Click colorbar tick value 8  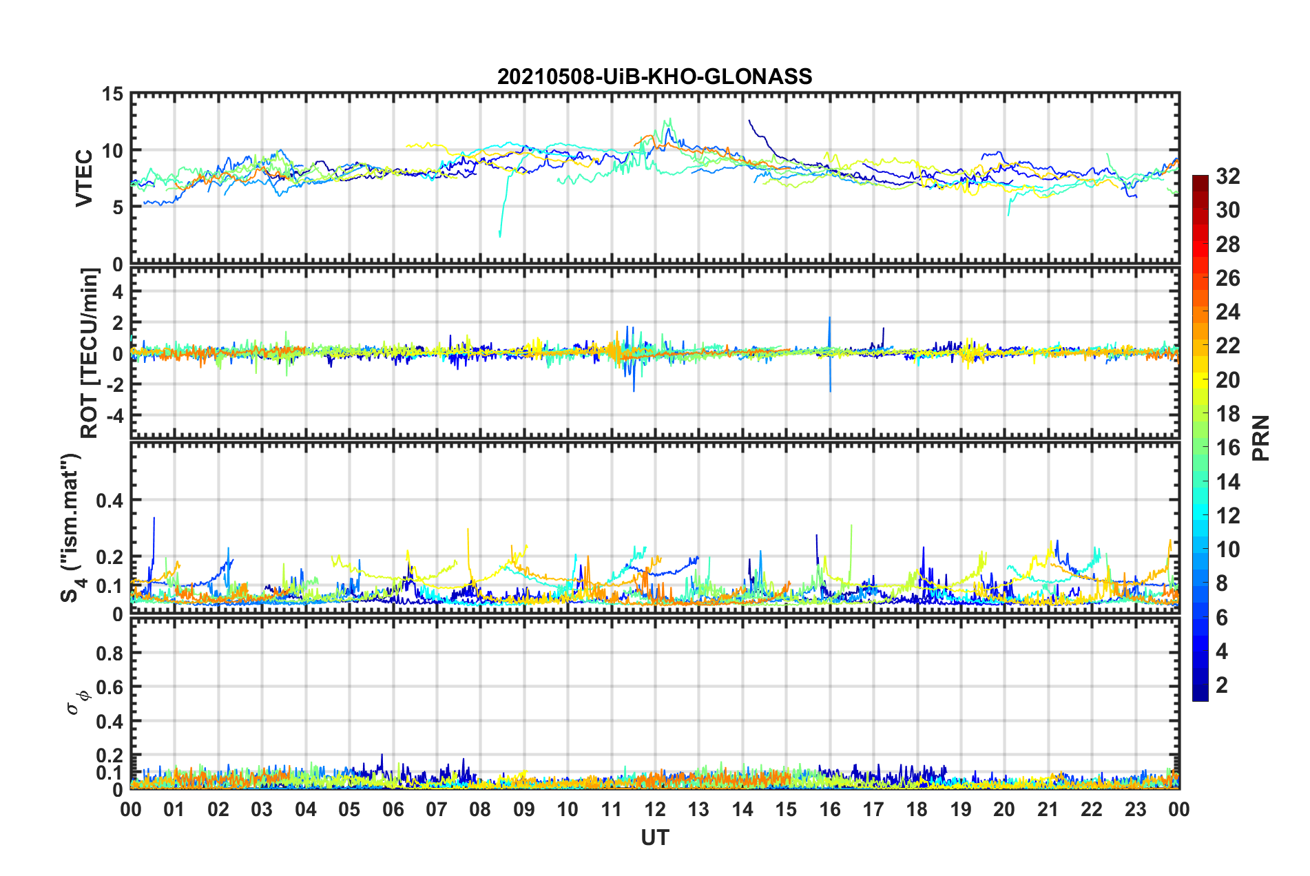tap(1222, 583)
